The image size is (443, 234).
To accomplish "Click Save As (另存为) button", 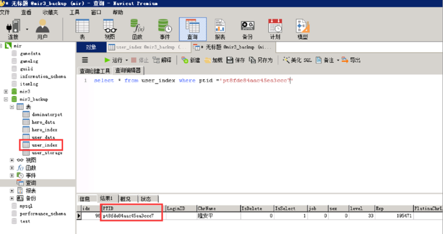I will (261, 60).
